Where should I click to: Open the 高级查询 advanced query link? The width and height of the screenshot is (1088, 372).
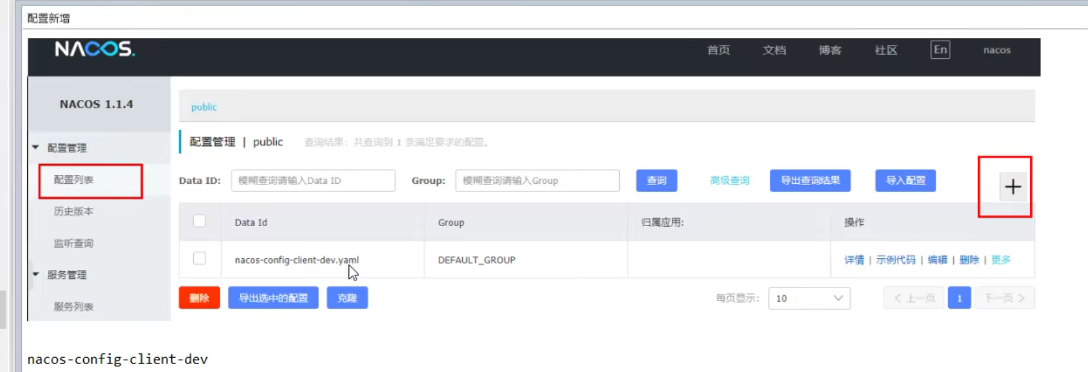(730, 181)
